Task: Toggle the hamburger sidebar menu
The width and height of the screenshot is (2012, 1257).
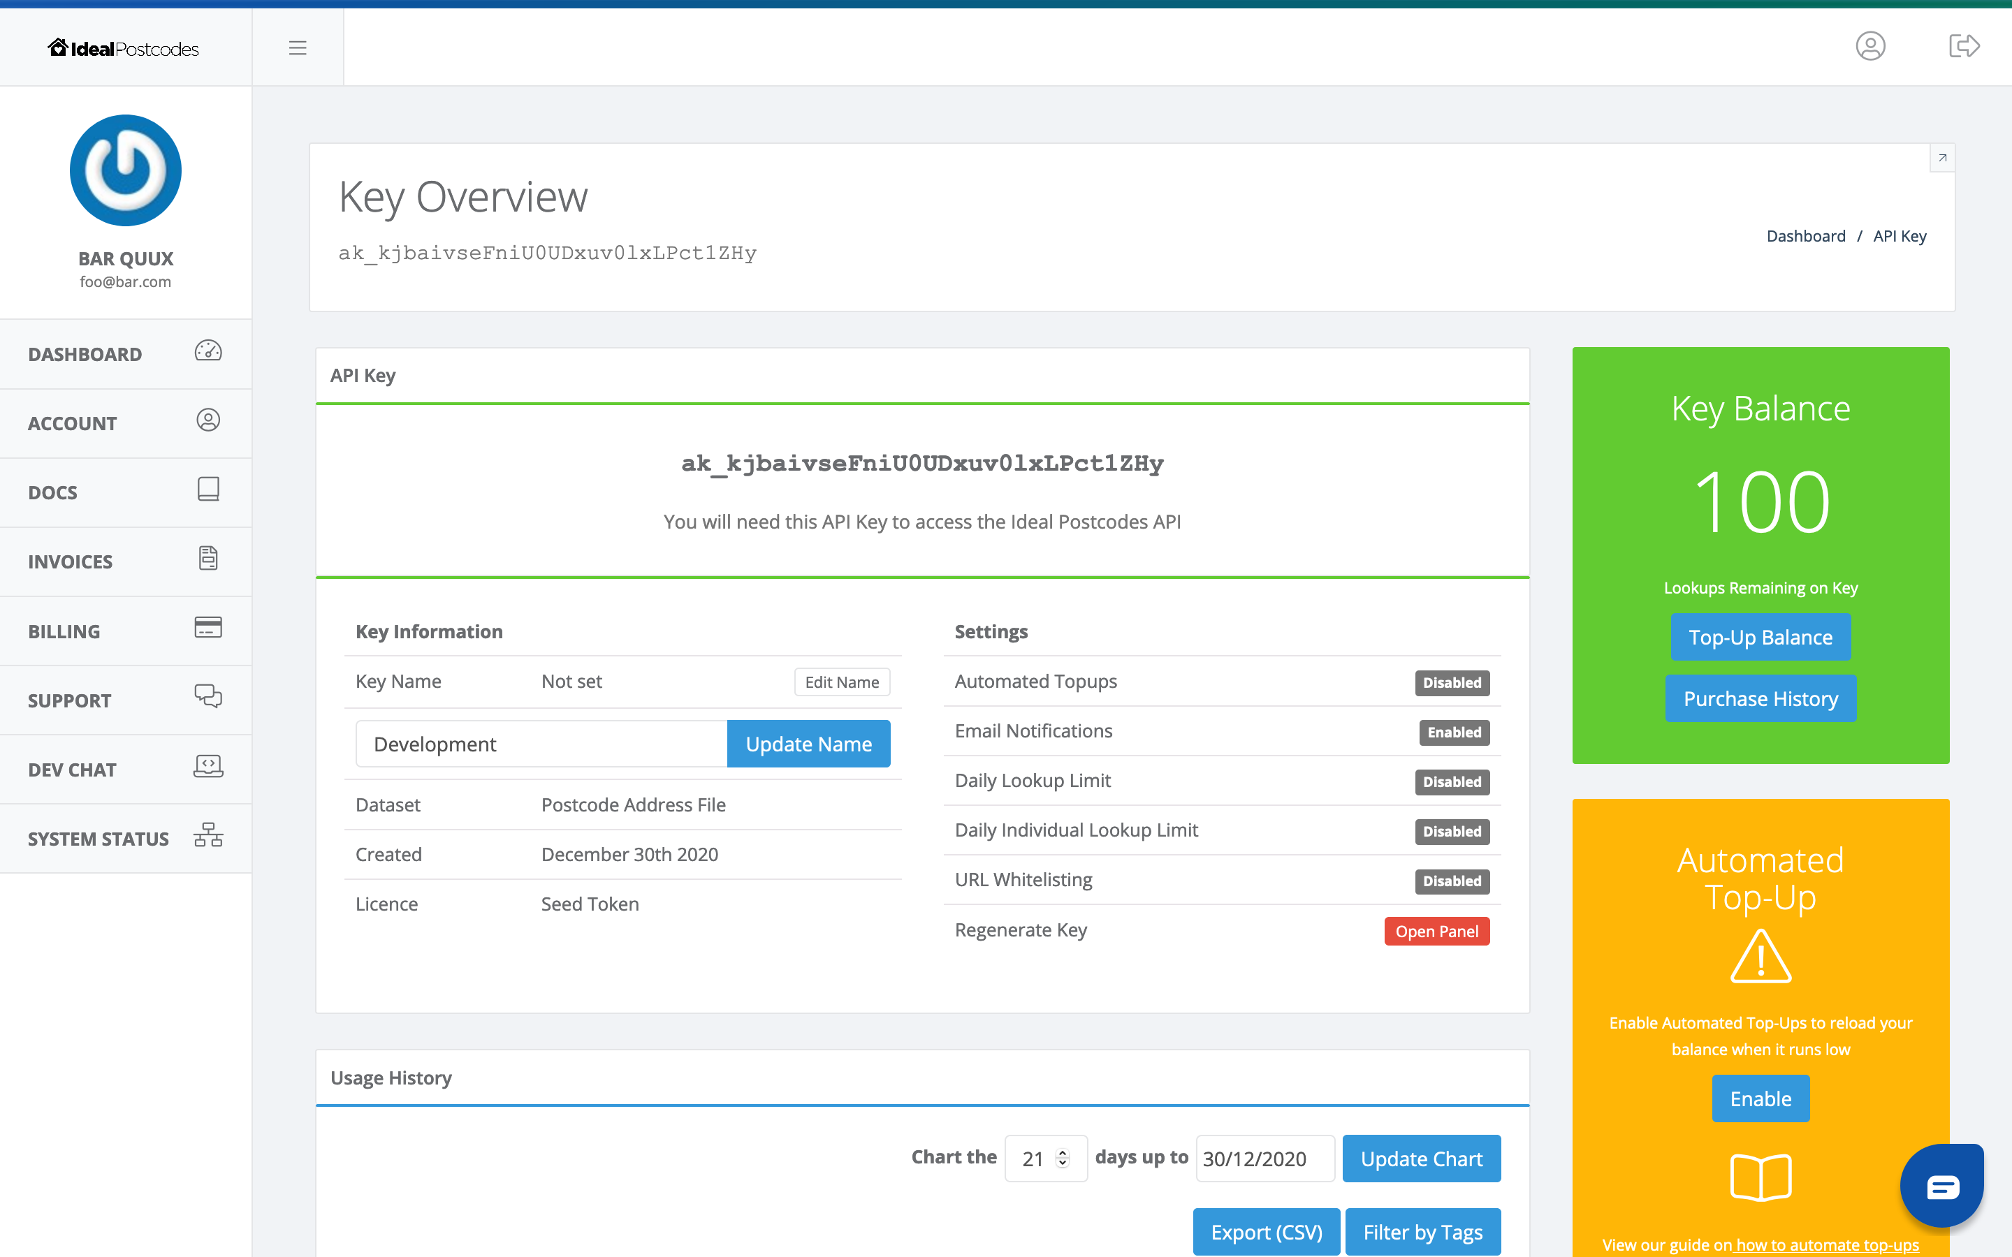Action: (298, 48)
